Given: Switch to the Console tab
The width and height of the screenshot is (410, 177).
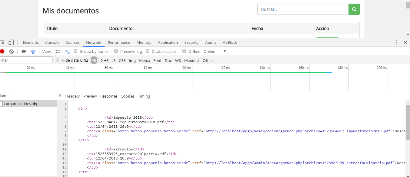Looking at the screenshot, I should tap(52, 43).
